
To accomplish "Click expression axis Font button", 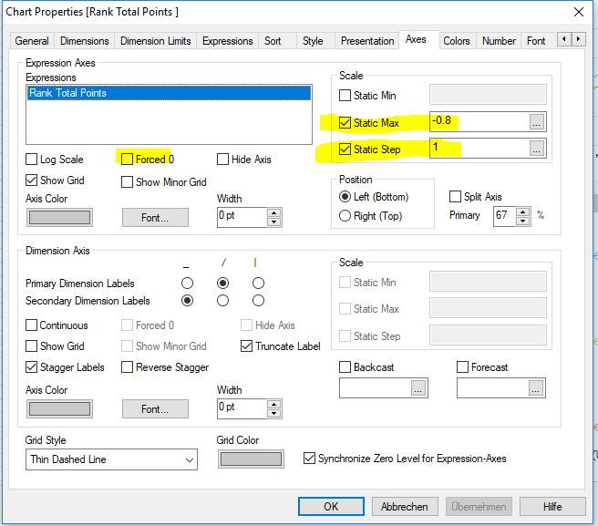I will (155, 218).
